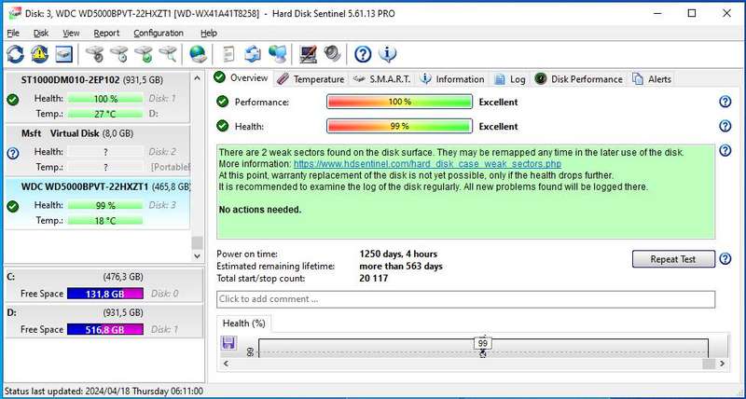
Task: Click the help icon beside Repeat Test
Action: coord(725,259)
